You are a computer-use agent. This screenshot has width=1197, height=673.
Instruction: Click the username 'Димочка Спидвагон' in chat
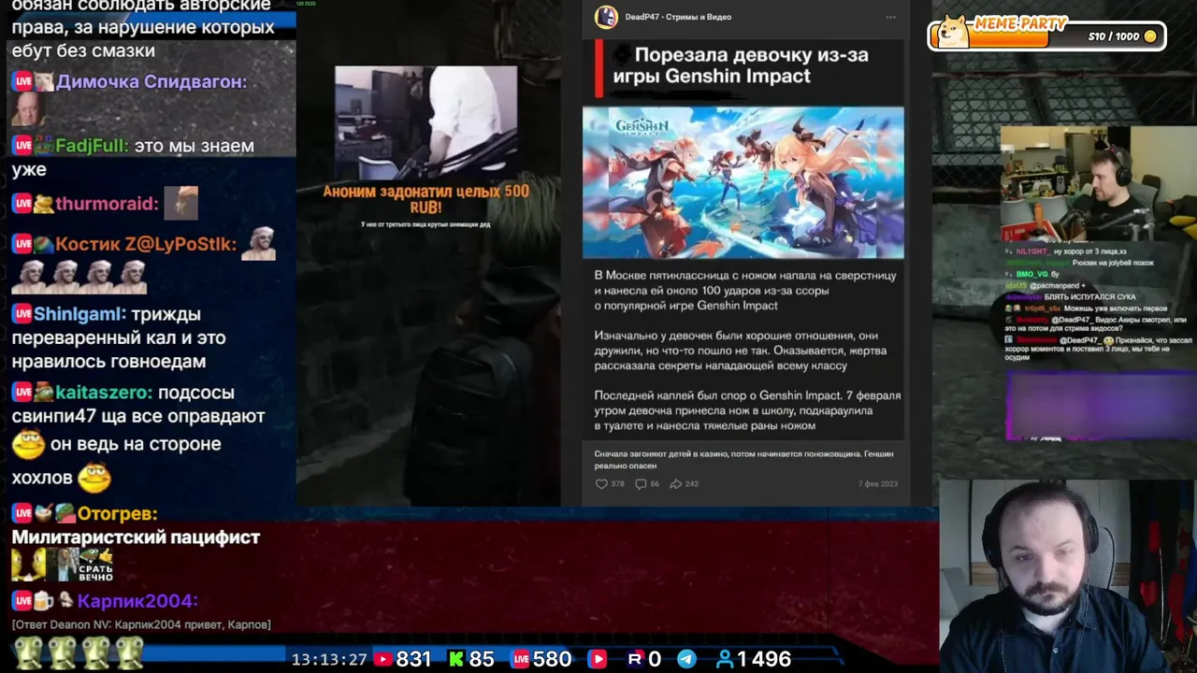click(x=151, y=81)
